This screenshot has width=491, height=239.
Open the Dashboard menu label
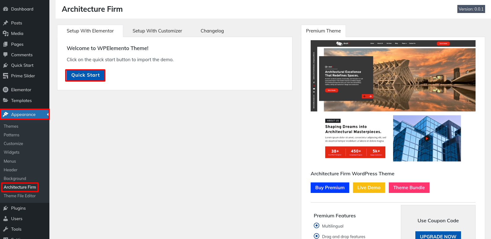coord(22,9)
